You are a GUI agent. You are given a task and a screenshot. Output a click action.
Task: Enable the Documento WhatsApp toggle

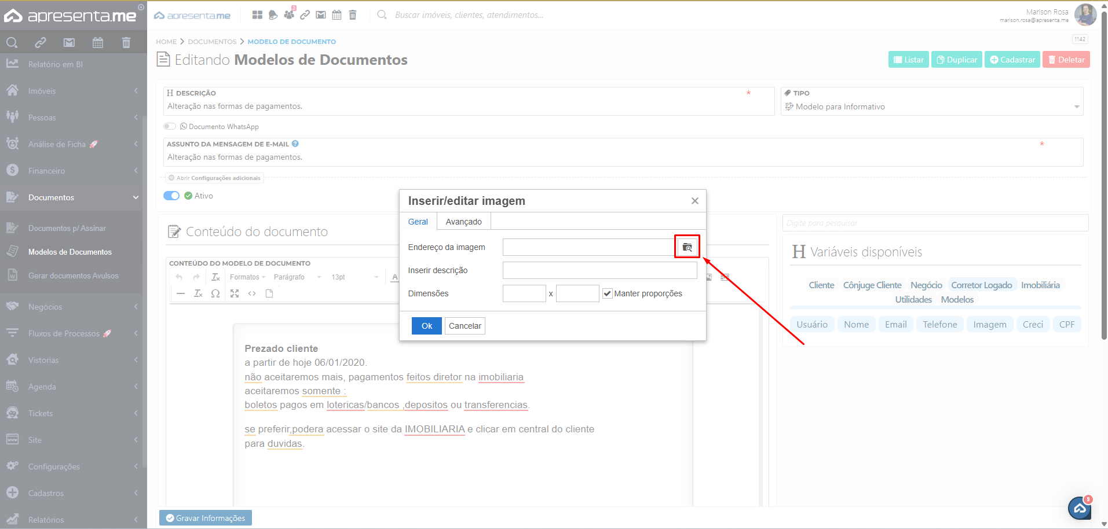pos(170,126)
